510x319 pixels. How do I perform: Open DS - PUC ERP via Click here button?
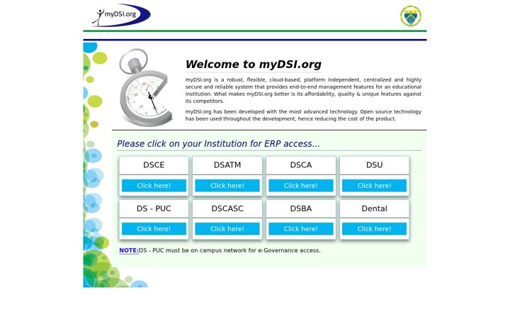pyautogui.click(x=154, y=229)
